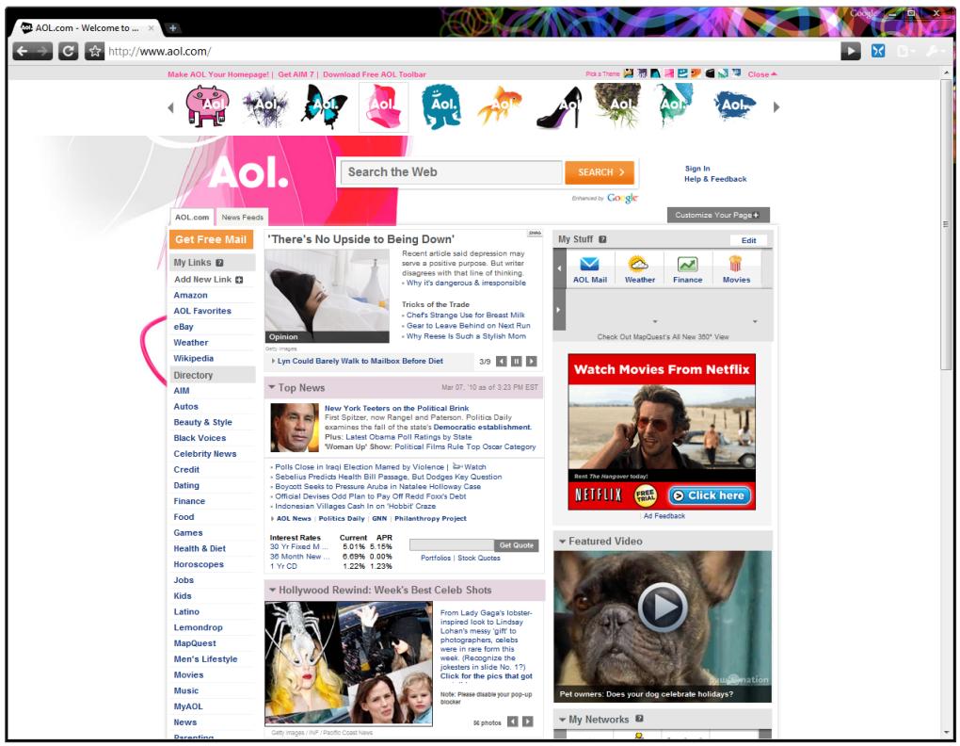Pause the headline slideshow
This screenshot has height=746, width=960.
coord(516,362)
